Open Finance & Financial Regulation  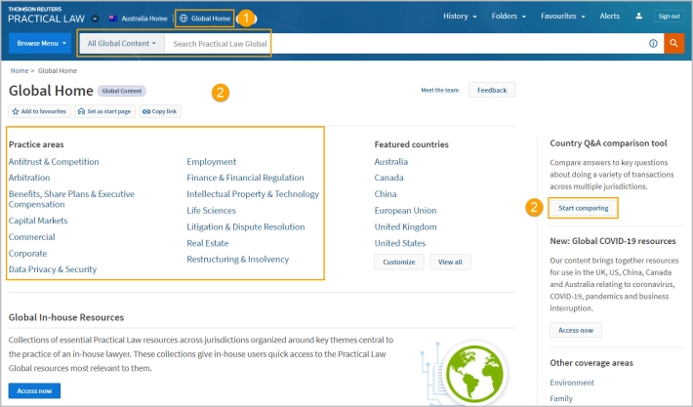coord(245,178)
